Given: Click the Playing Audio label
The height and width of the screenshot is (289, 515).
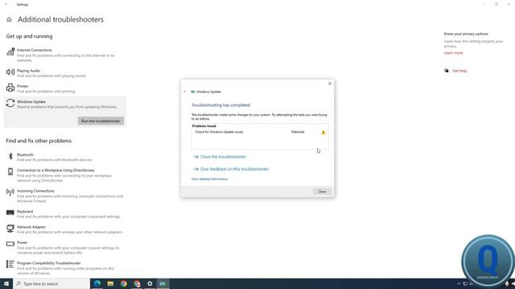Looking at the screenshot, I should (29, 71).
